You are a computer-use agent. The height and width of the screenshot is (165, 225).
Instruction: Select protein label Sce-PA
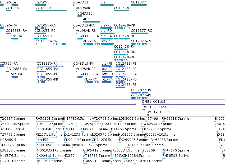(x=17, y=74)
